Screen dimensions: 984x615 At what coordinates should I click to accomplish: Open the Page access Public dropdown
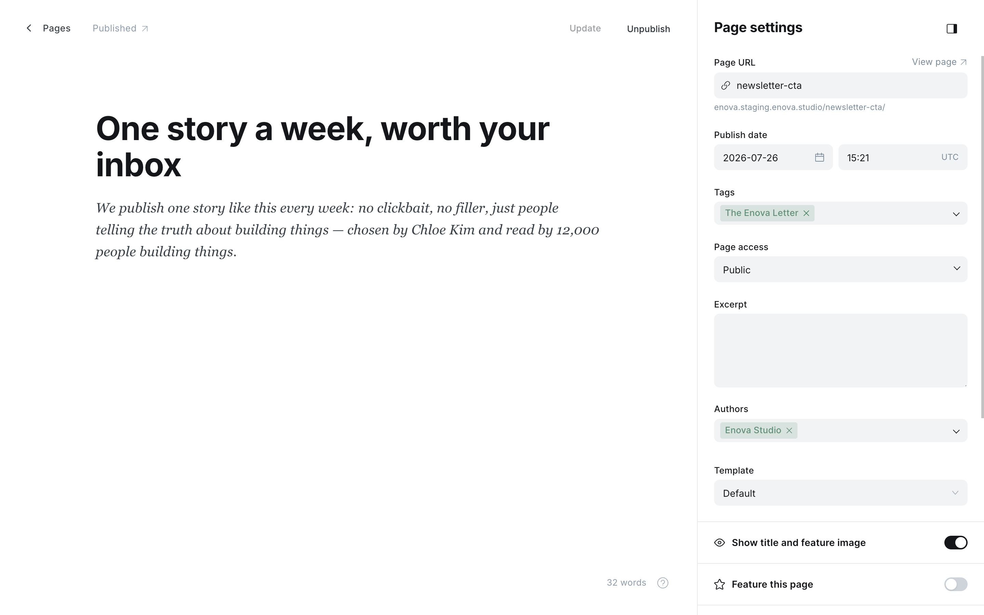coord(840,269)
